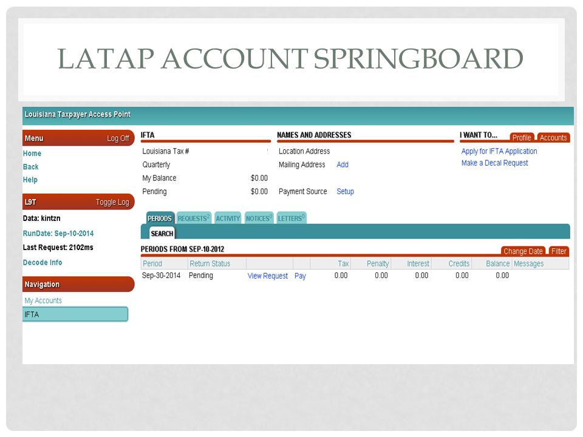This screenshot has width=583, height=437.
Task: Click the Change Date button
Action: point(523,251)
